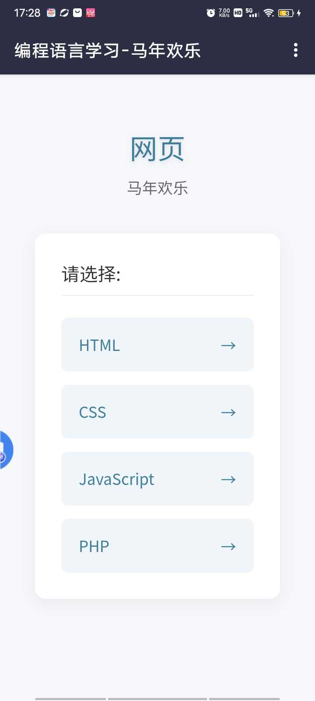The image size is (315, 701).
Task: Tap the arrow icon on the CSS row
Action: tap(228, 412)
